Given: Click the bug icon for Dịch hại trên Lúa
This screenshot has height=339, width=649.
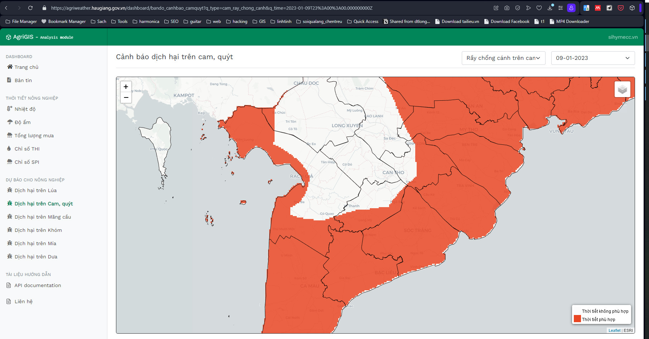Looking at the screenshot, I should 10,190.
